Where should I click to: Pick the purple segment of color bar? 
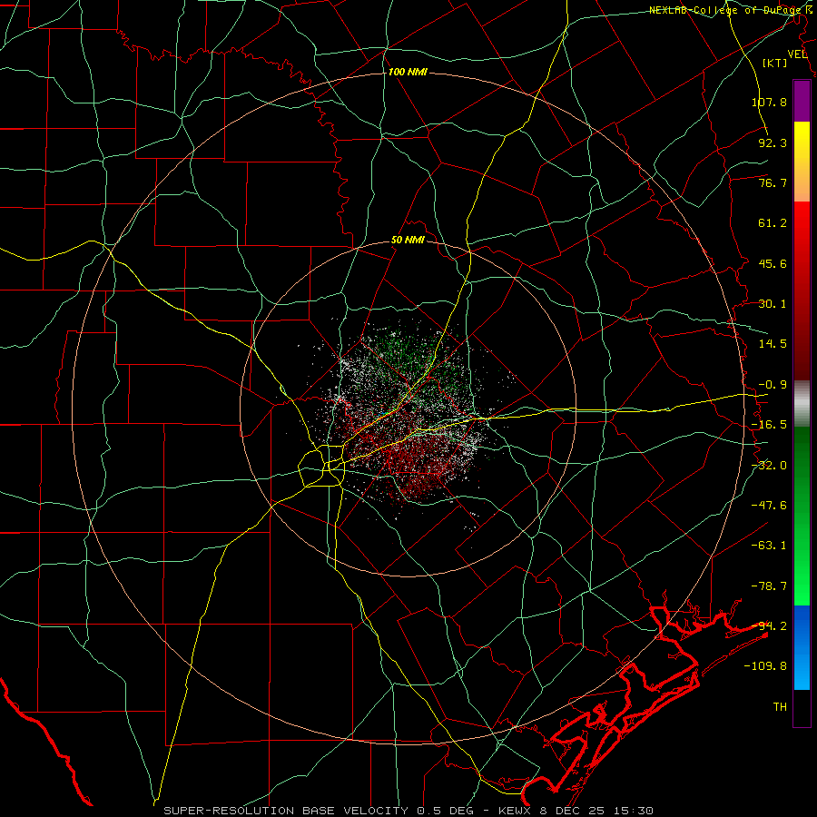(802, 101)
